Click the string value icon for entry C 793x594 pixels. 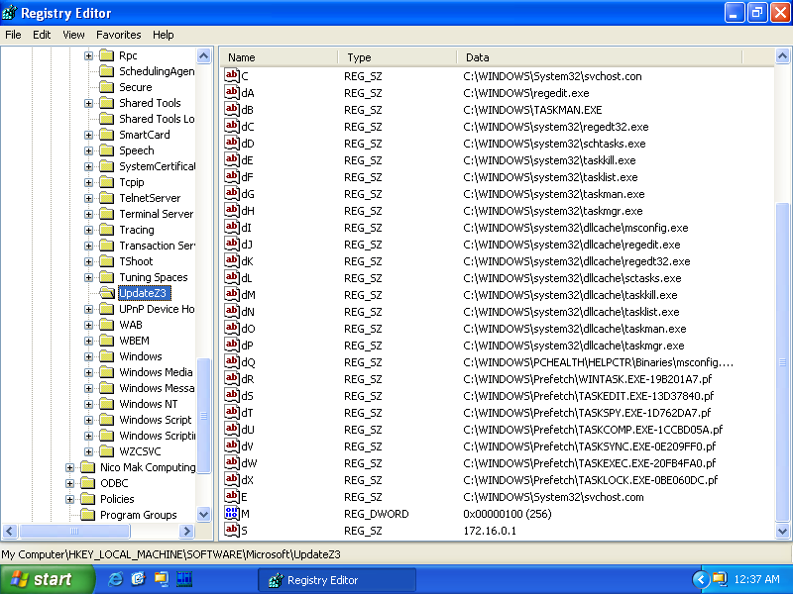pyautogui.click(x=232, y=76)
